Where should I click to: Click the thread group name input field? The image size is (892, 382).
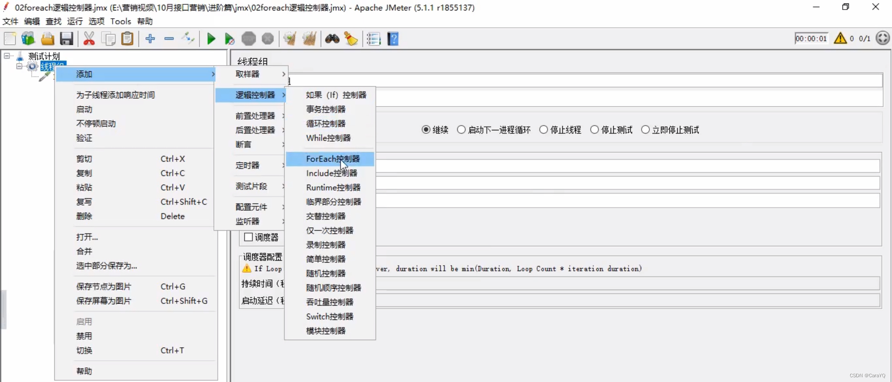coord(585,80)
